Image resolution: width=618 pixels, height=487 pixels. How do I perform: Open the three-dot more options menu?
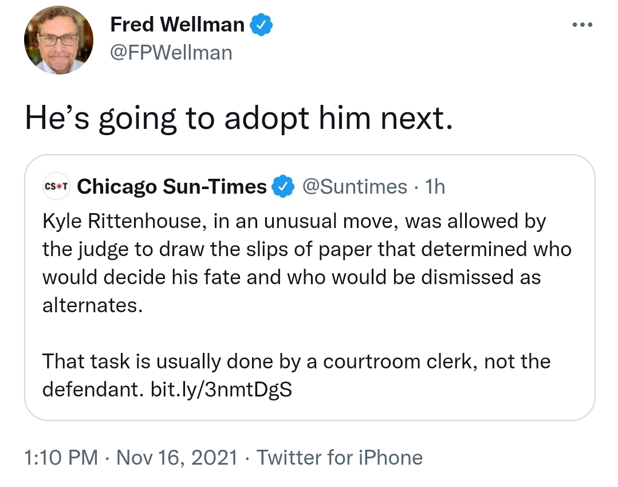pyautogui.click(x=582, y=25)
